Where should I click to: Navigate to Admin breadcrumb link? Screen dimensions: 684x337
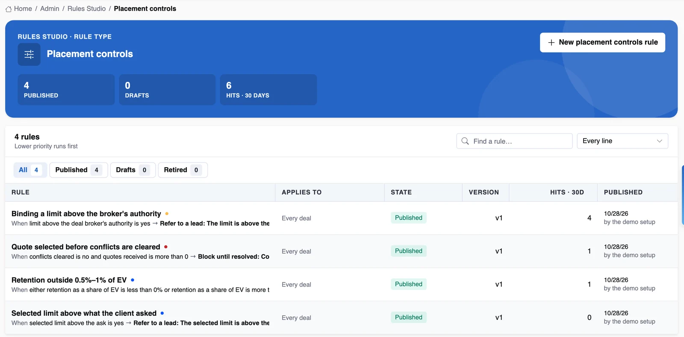(50, 9)
